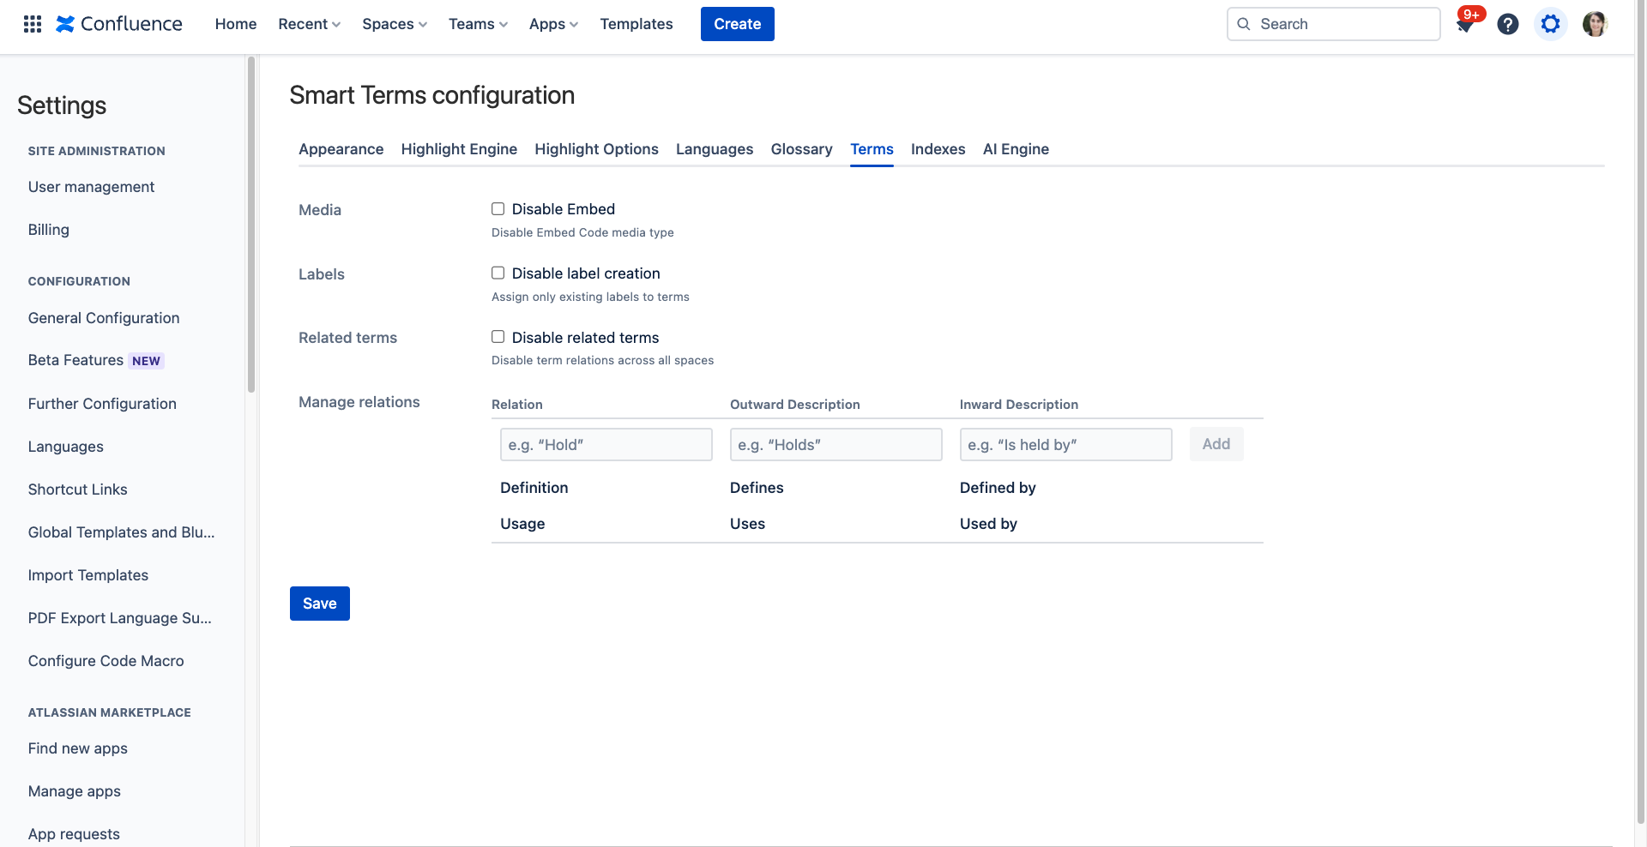Viewport: 1647px width, 847px height.
Task: Enable the Disable Embed checkbox
Action: (x=498, y=208)
